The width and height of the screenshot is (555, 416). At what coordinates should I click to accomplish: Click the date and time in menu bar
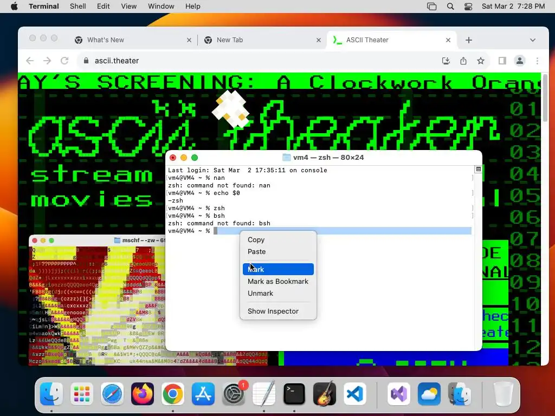click(x=513, y=6)
